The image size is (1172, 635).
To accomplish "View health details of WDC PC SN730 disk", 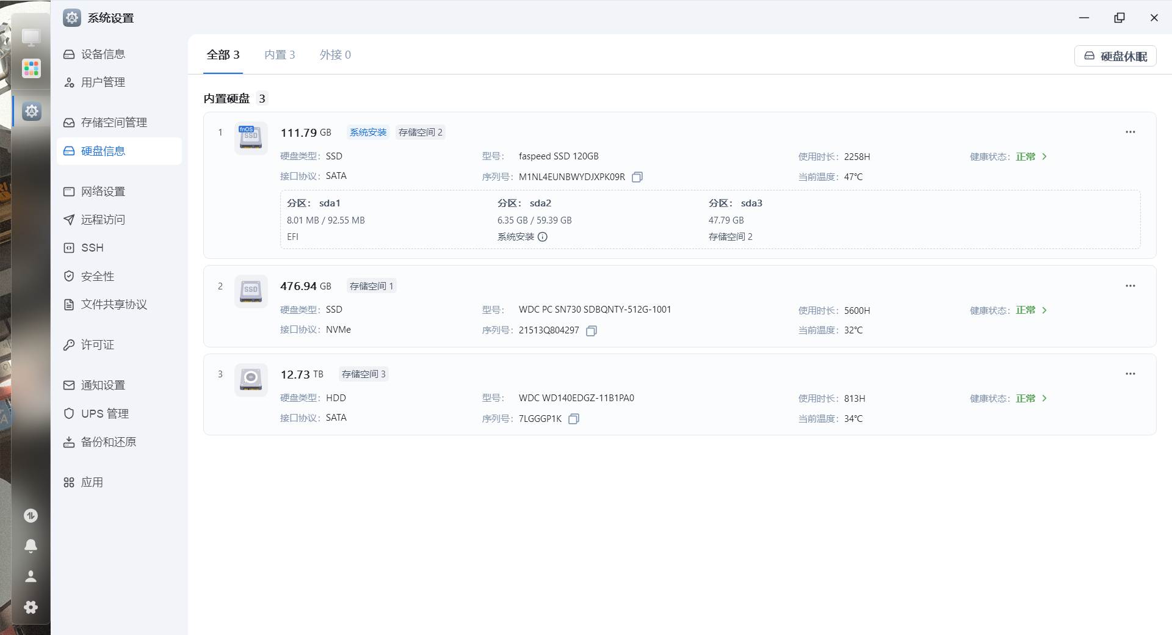I will coord(1032,310).
